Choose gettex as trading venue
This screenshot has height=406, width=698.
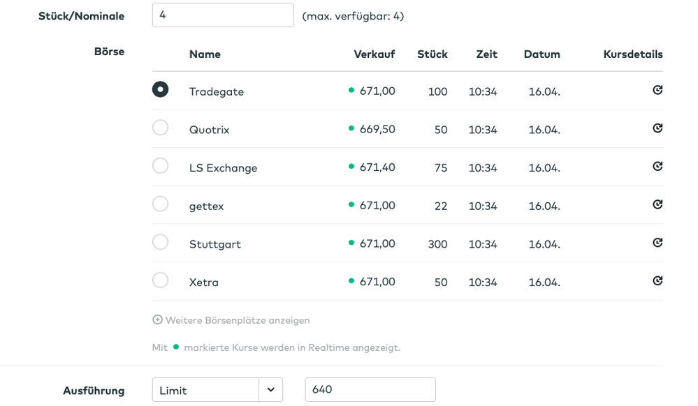160,204
